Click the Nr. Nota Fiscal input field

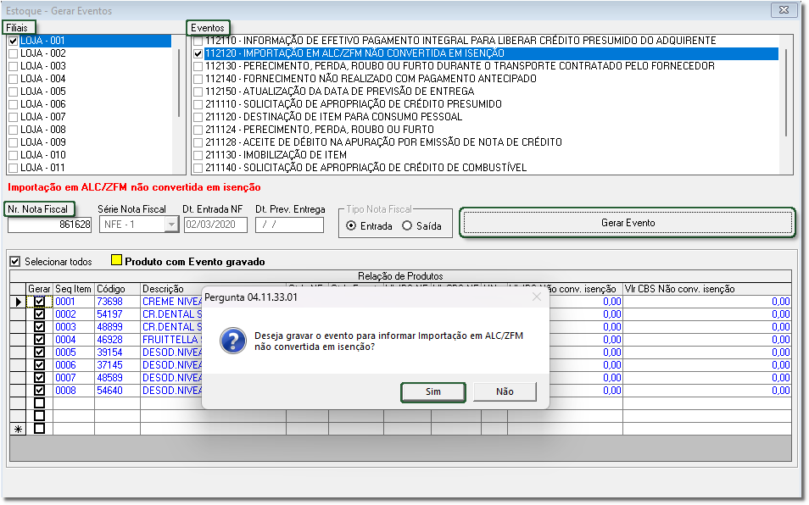(49, 225)
